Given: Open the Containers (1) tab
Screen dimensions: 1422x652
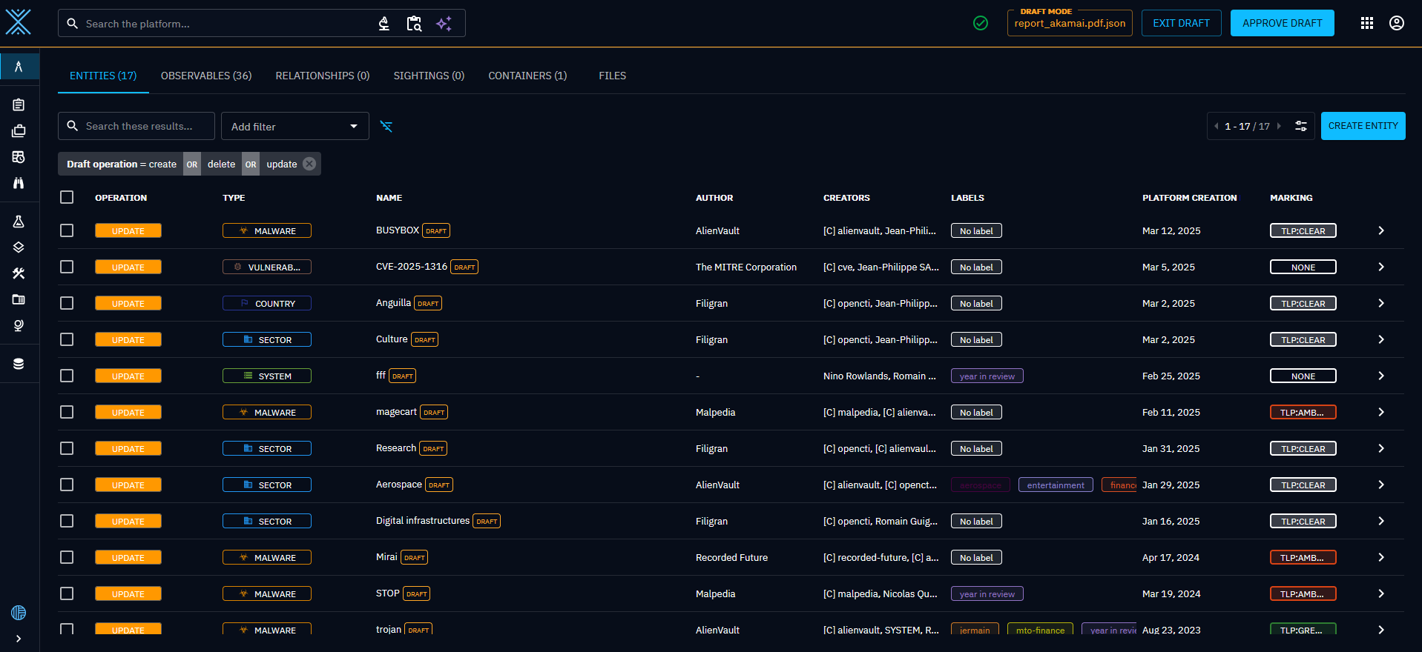Looking at the screenshot, I should tap(527, 76).
